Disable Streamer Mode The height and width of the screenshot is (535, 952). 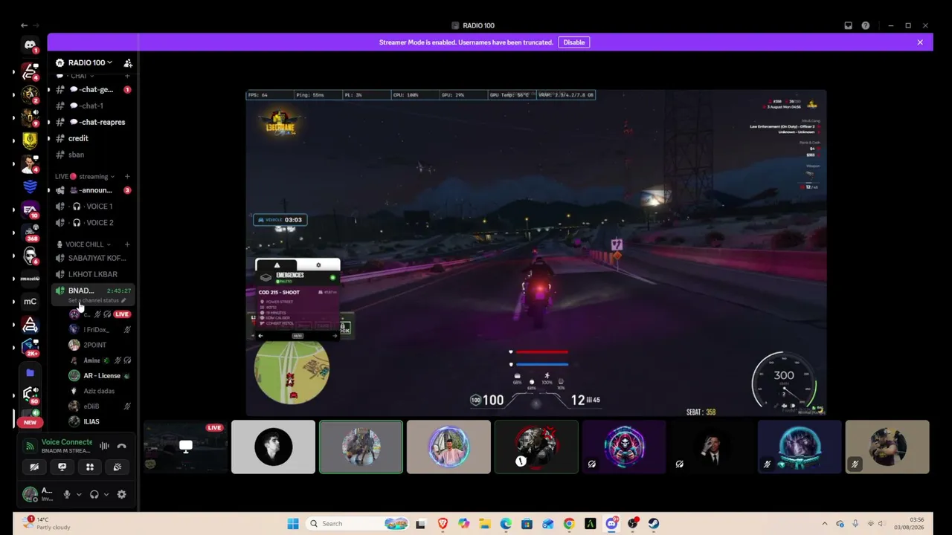coord(574,42)
